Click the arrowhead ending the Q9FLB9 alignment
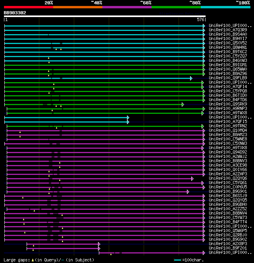This screenshot has height=263, width=254. point(191,78)
